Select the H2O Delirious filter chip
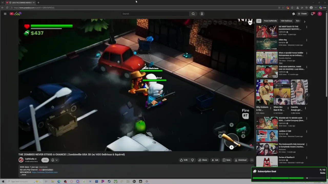This screenshot has height=184, width=328. tap(286, 21)
